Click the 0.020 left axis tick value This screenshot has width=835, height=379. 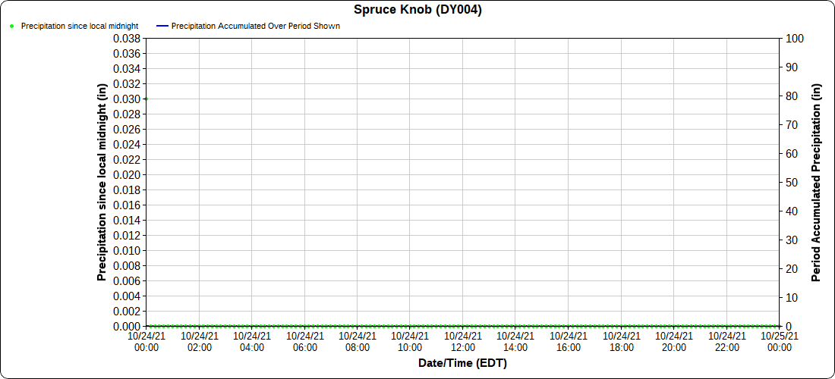127,174
